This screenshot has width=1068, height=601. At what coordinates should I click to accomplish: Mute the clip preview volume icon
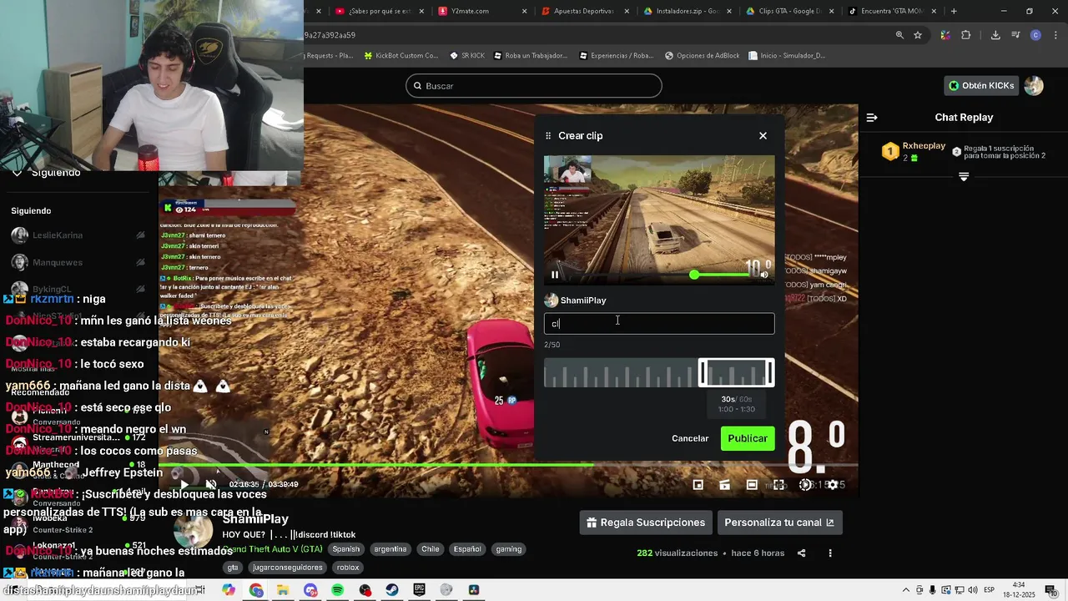[x=763, y=275]
